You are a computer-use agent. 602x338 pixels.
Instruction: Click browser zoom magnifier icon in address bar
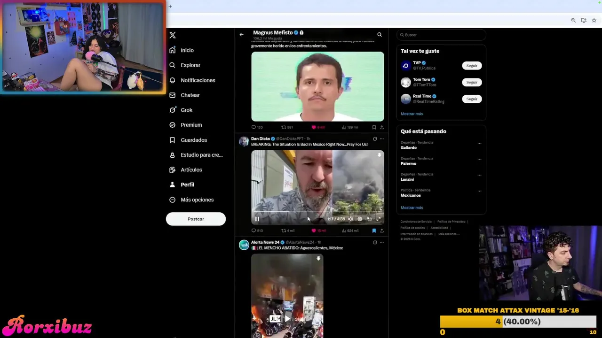coord(573,20)
